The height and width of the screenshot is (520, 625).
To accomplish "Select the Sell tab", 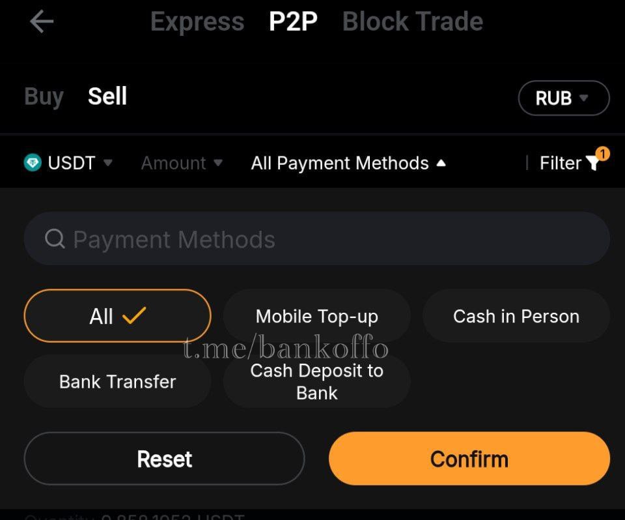I will 107,96.
